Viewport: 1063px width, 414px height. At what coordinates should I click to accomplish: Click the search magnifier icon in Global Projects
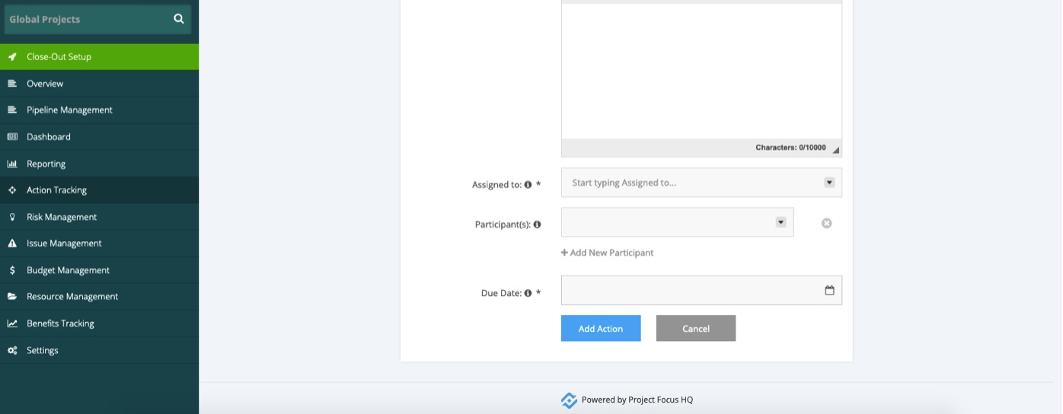(x=179, y=19)
